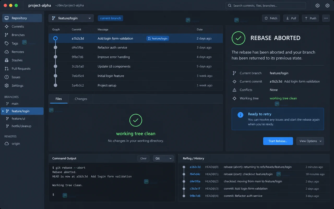Click the Current branch icon in rebase panel
Screen dimensions: 334x209
click(x=234, y=73)
